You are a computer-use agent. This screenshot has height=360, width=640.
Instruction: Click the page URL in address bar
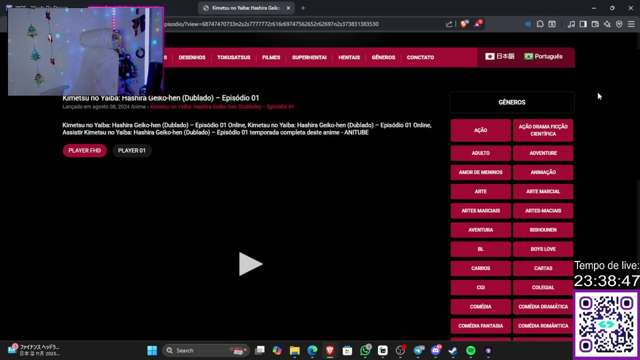(271, 24)
